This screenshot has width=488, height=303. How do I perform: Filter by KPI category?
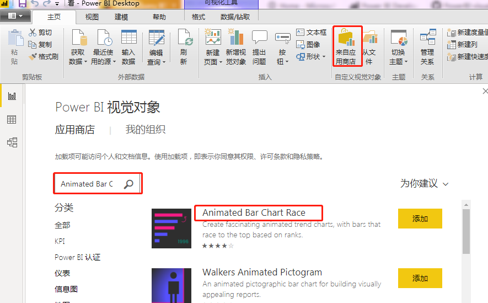[60, 241]
